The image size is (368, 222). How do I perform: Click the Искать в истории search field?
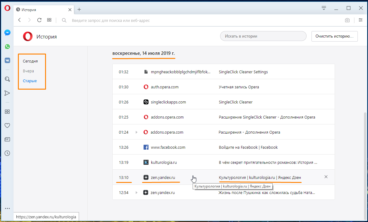[x=263, y=36]
